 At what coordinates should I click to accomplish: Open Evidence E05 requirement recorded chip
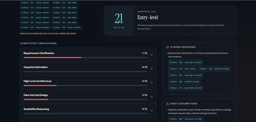(x=185, y=75)
